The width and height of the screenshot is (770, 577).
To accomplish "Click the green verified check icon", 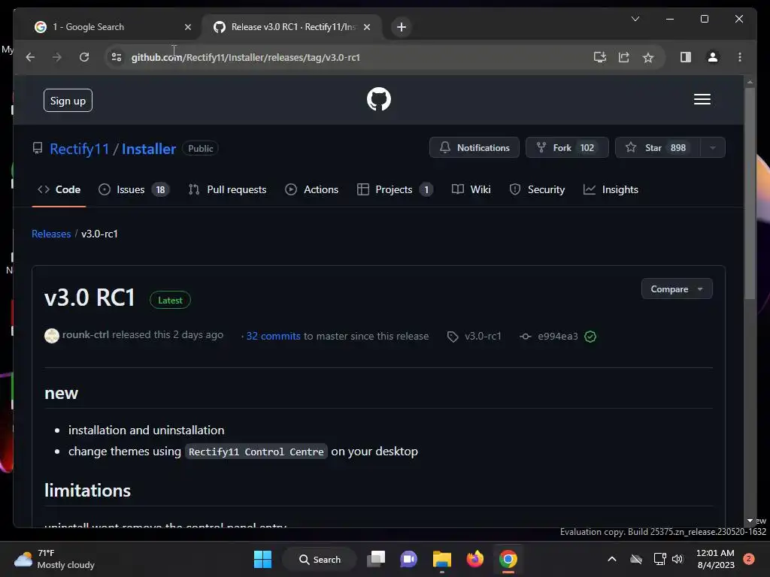I will click(590, 337).
